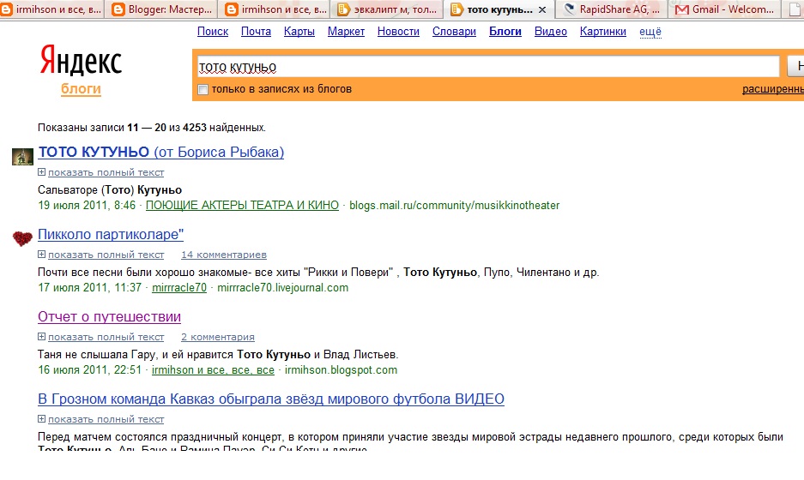The height and width of the screenshot is (480, 804).
Task: Open Картинки service link
Action: click(603, 32)
